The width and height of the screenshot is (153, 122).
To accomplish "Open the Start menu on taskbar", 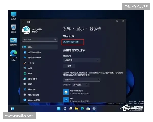I will coord(59,109).
